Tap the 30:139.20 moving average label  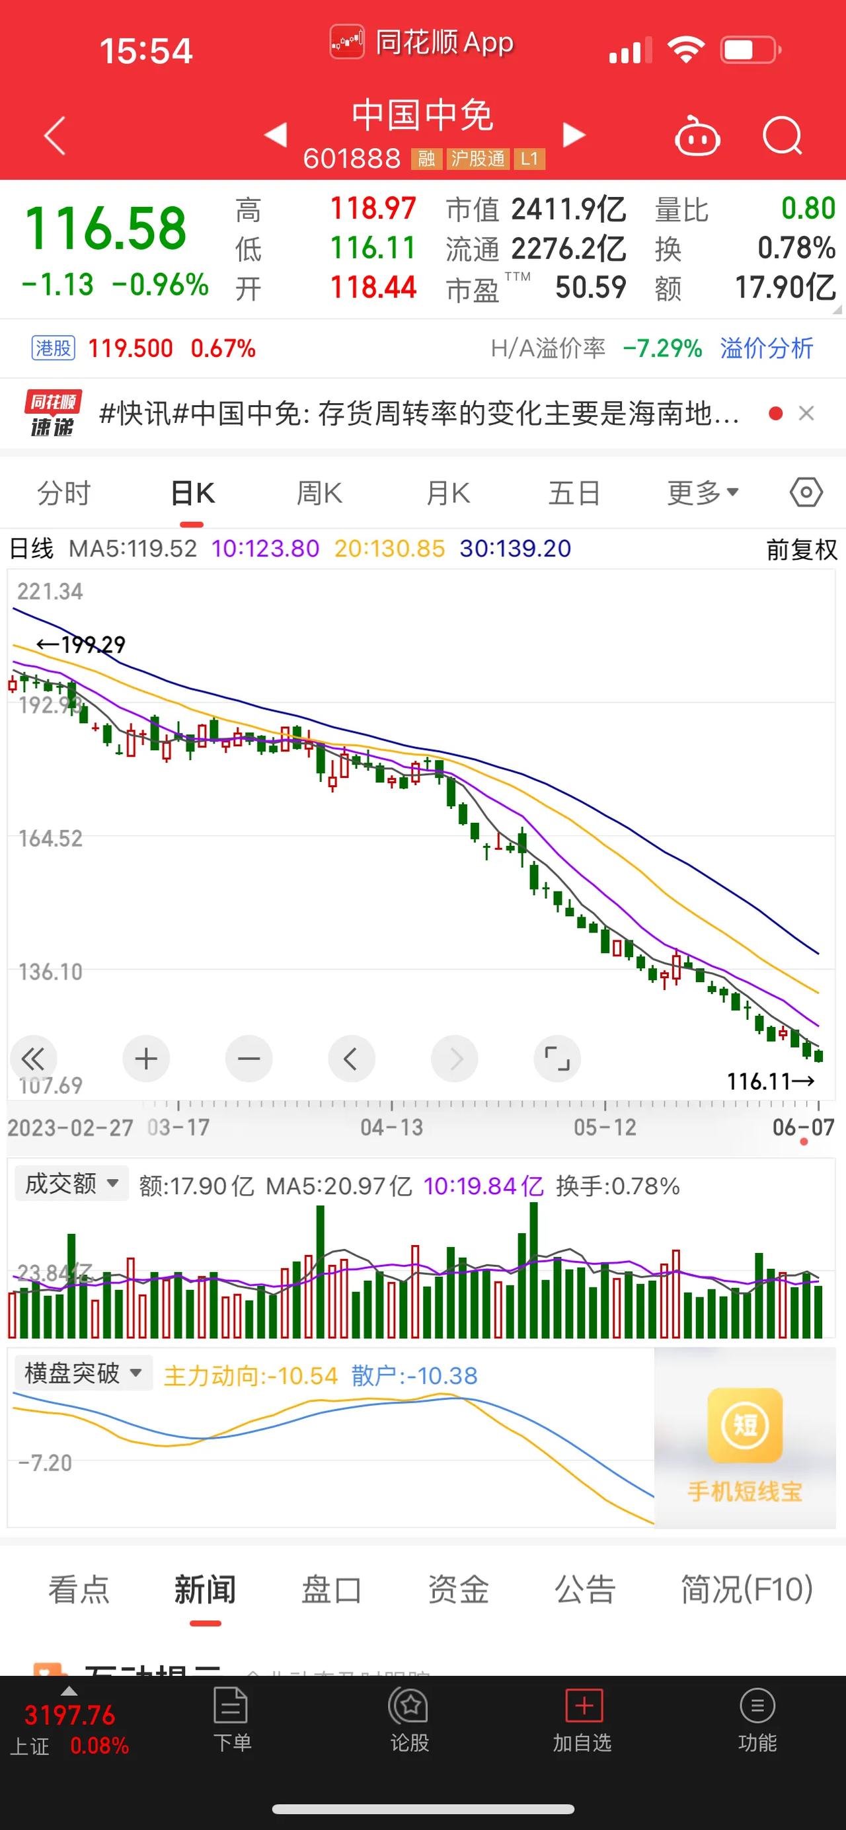click(515, 549)
